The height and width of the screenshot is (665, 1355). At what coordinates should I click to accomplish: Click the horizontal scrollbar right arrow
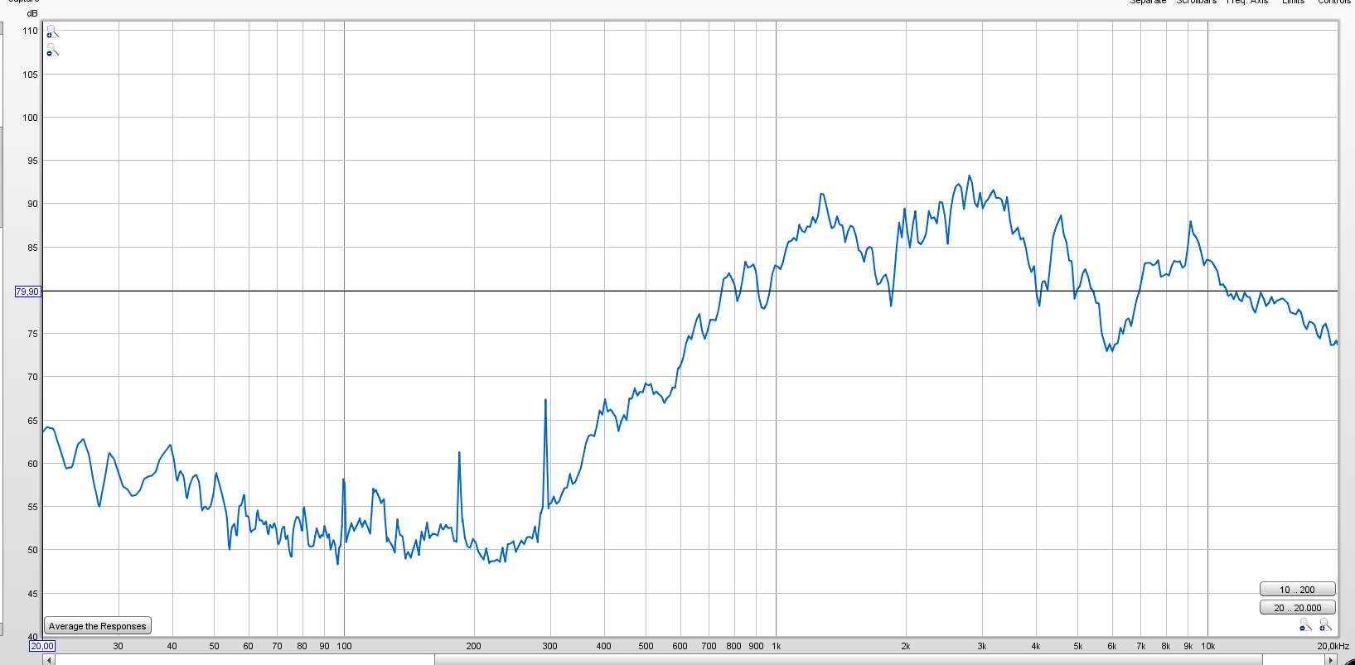(1331, 660)
